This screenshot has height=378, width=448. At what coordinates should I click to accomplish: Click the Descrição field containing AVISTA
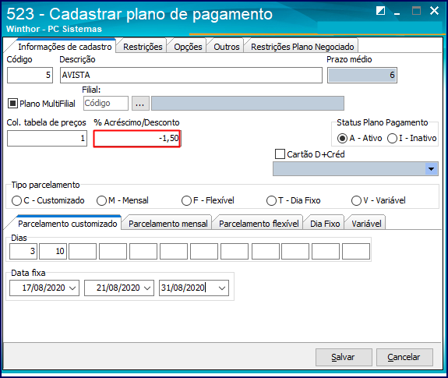coord(191,75)
